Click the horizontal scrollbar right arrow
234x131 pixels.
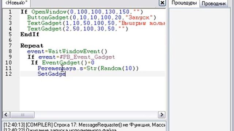pos(162,115)
